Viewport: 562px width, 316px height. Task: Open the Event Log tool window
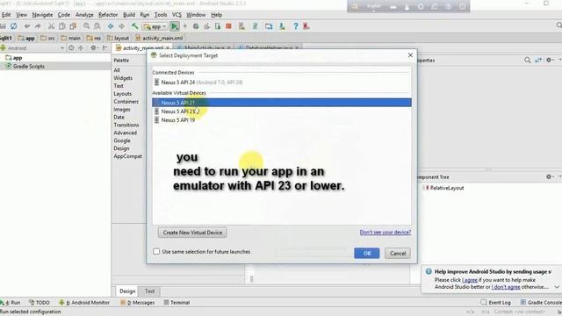tap(495, 302)
